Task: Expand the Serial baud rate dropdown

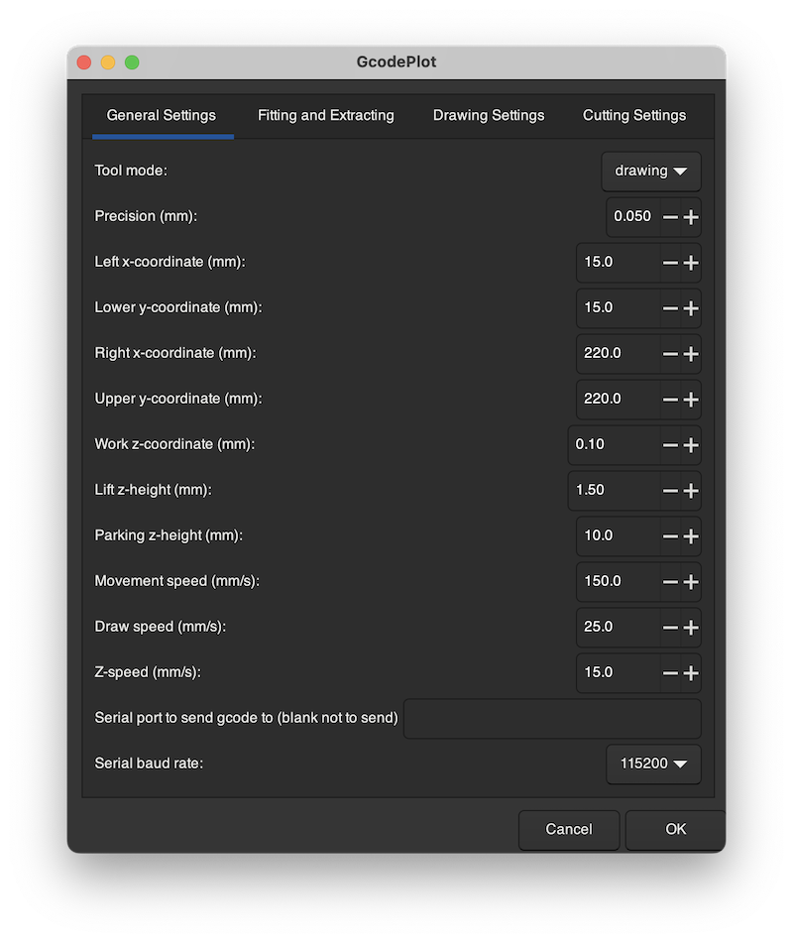Action: pos(653,765)
